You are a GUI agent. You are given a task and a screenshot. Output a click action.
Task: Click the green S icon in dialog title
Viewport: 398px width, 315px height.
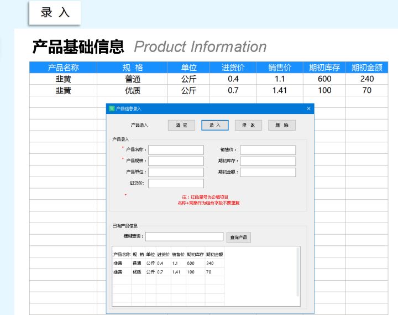pos(112,109)
